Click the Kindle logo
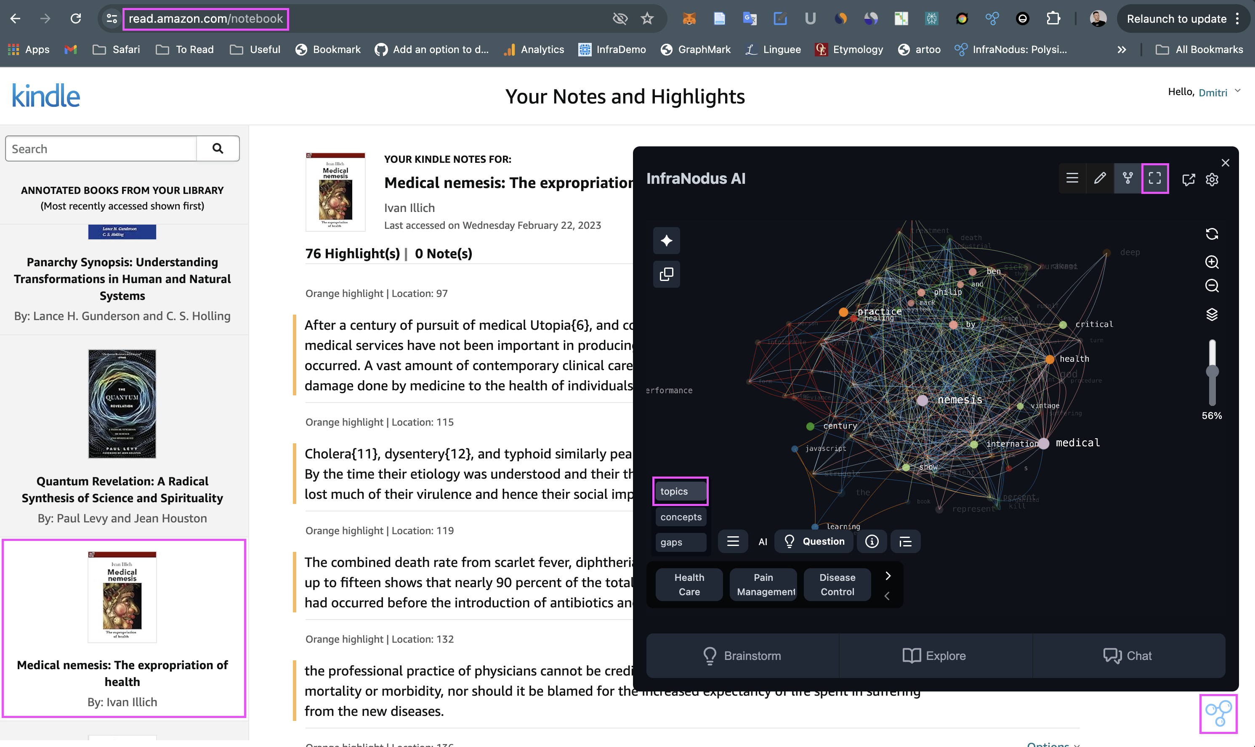 pos(46,95)
